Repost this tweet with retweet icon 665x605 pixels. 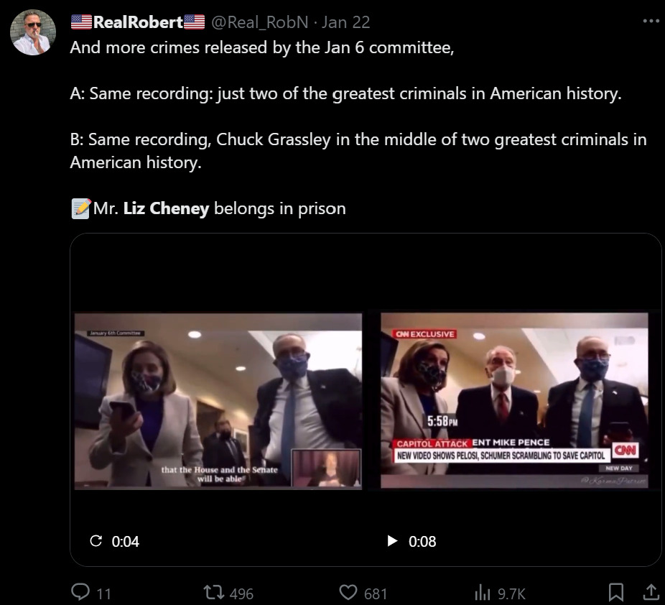pos(215,593)
